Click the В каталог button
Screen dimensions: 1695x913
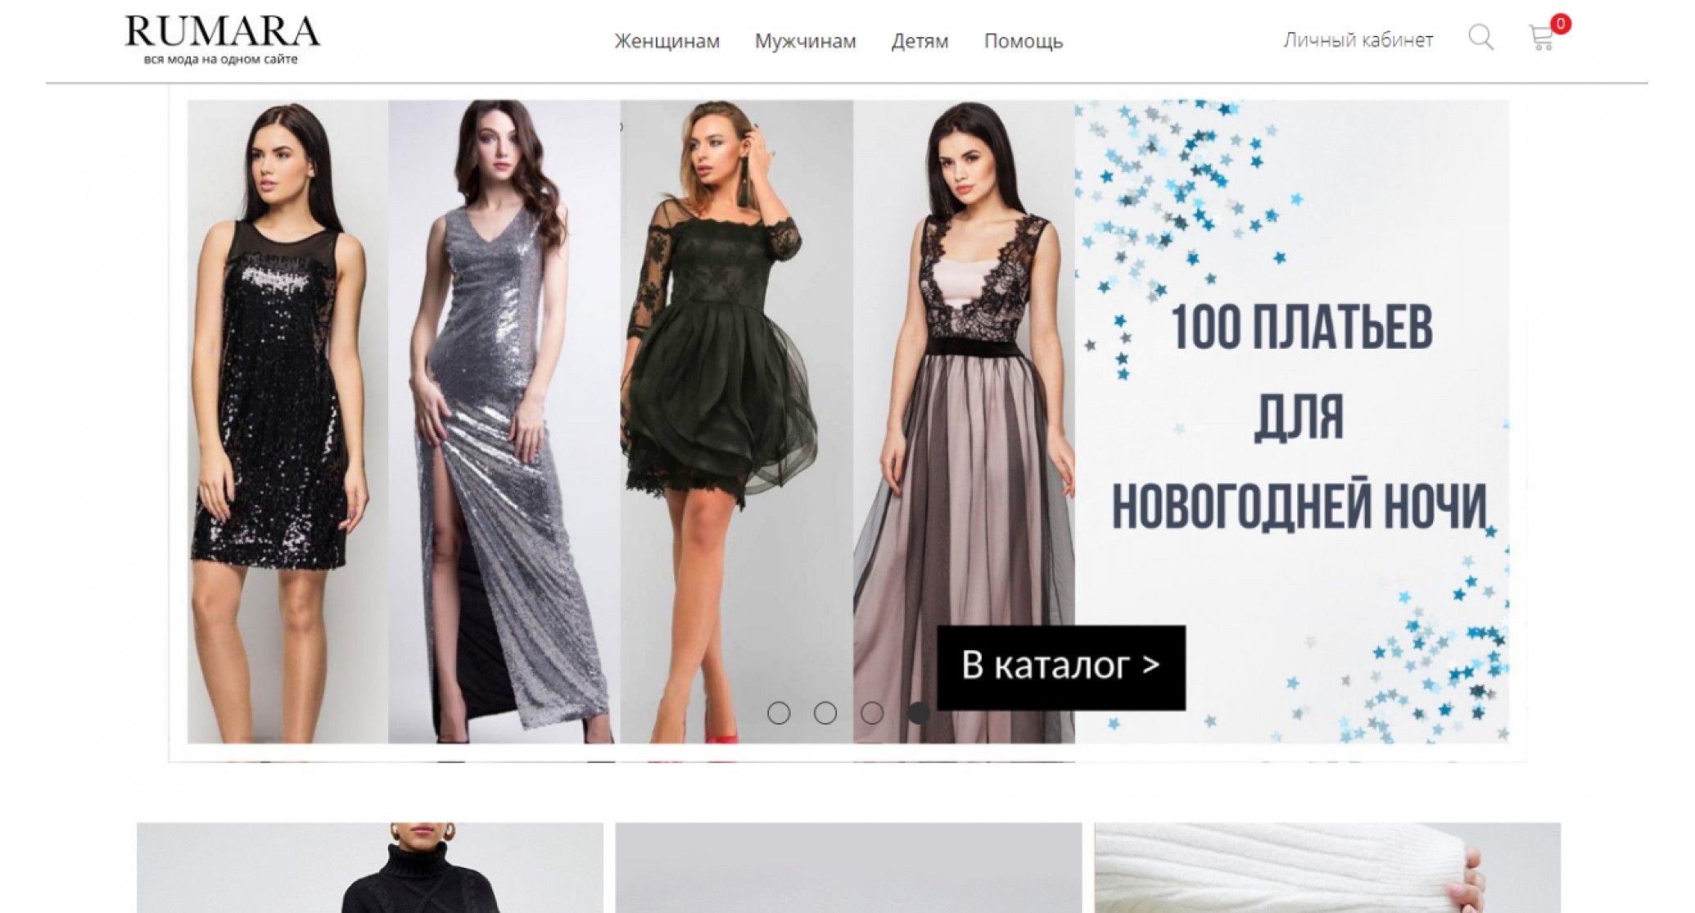pyautogui.click(x=1061, y=667)
